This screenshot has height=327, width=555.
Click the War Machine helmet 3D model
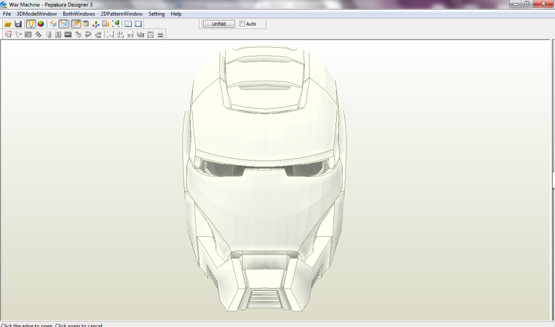[x=264, y=178]
